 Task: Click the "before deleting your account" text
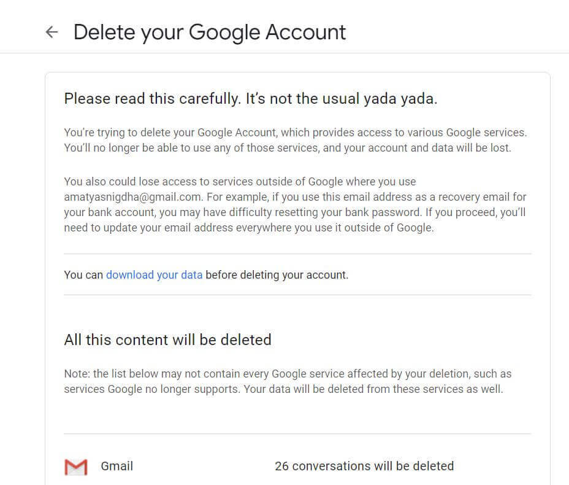click(277, 275)
